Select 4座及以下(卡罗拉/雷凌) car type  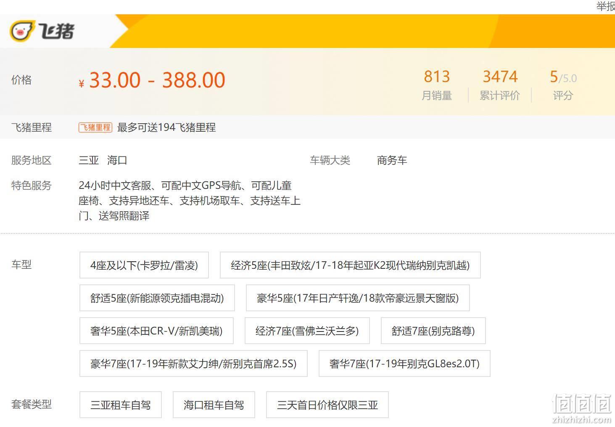pyautogui.click(x=144, y=265)
